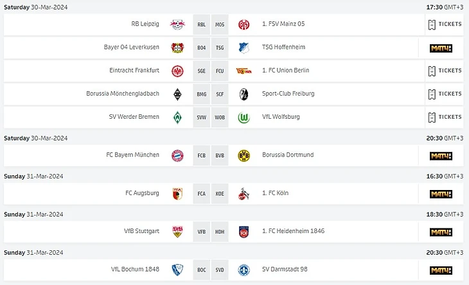Open Tickets for Eintracht Frankfurt match
The height and width of the screenshot is (285, 469).
pos(445,71)
